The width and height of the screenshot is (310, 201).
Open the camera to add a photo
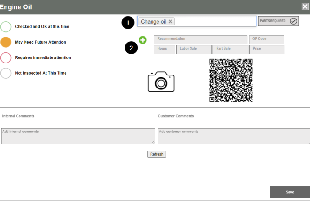[161, 82]
